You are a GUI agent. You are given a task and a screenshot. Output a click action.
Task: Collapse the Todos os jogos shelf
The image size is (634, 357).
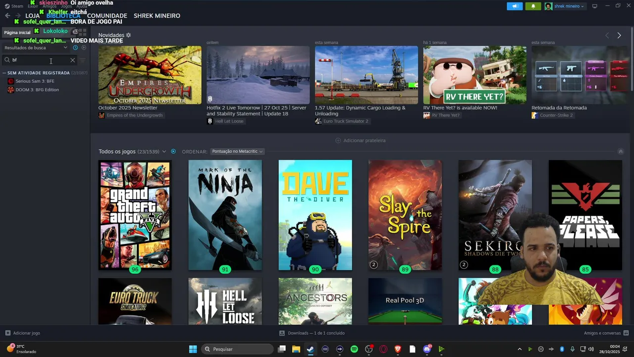click(x=621, y=151)
